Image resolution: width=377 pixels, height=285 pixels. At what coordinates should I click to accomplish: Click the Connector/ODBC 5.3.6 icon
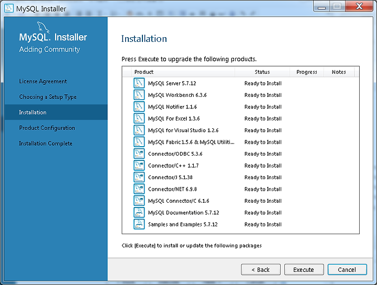click(x=139, y=154)
